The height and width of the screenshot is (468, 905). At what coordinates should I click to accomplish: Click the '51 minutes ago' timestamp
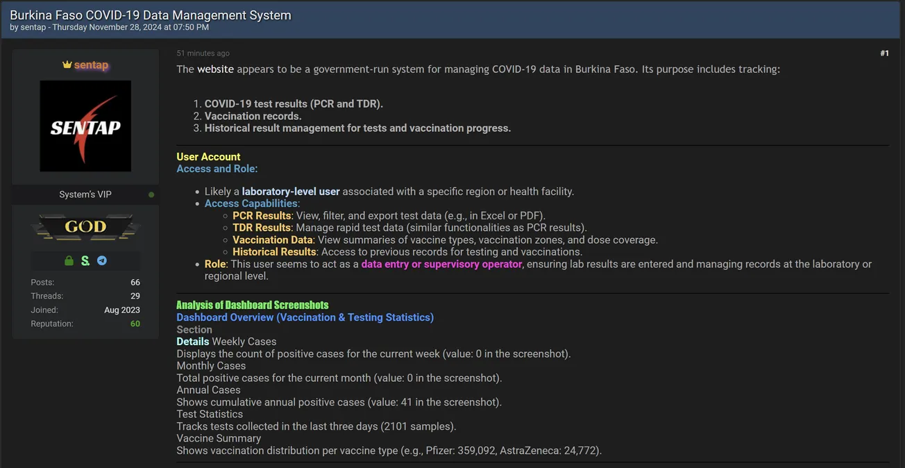point(203,53)
